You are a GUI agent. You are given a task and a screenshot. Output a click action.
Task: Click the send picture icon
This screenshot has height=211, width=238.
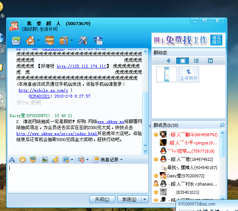pos(45,159)
